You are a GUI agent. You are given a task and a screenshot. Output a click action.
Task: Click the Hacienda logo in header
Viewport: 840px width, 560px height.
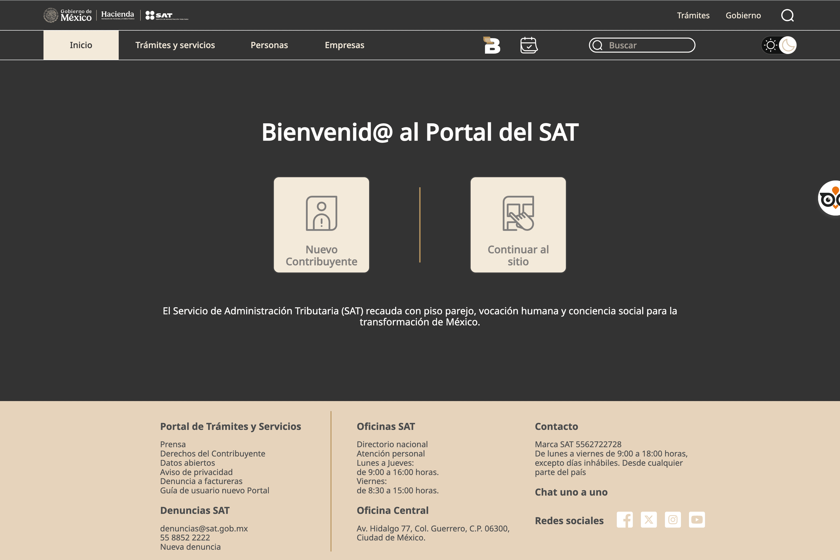point(118,15)
